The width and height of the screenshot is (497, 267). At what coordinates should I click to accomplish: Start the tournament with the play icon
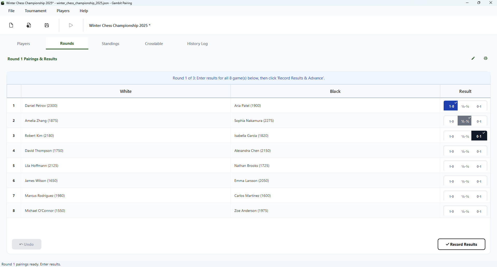70,25
